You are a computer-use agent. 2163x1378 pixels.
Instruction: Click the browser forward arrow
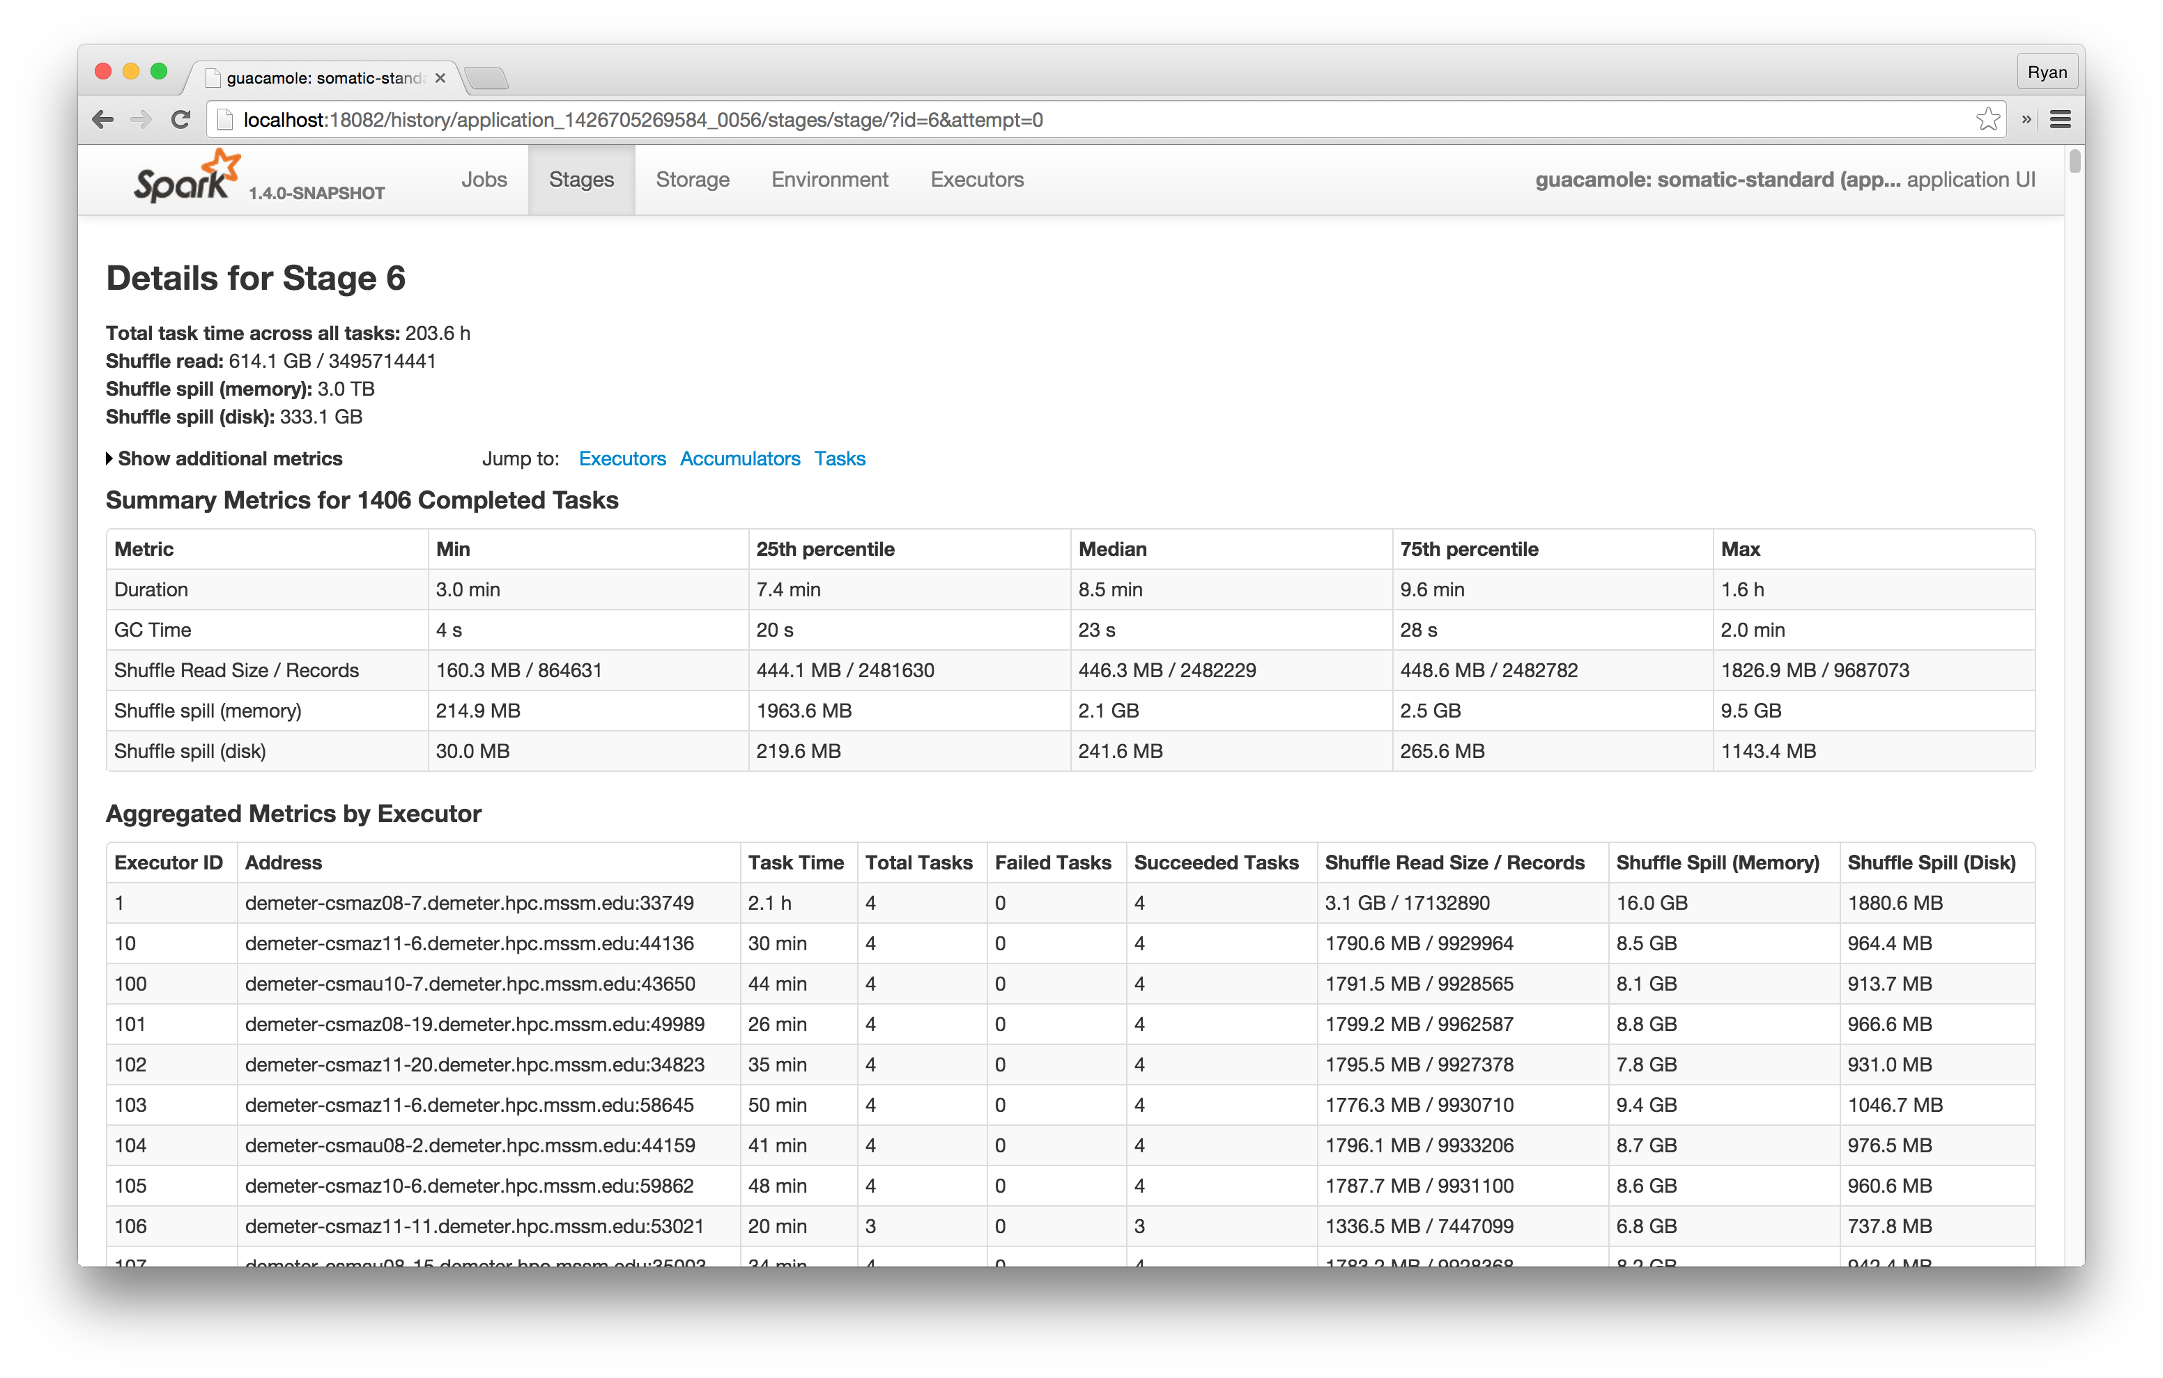coord(141,119)
